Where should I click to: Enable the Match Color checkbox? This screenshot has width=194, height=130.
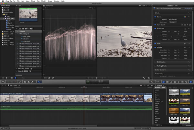click(155, 22)
